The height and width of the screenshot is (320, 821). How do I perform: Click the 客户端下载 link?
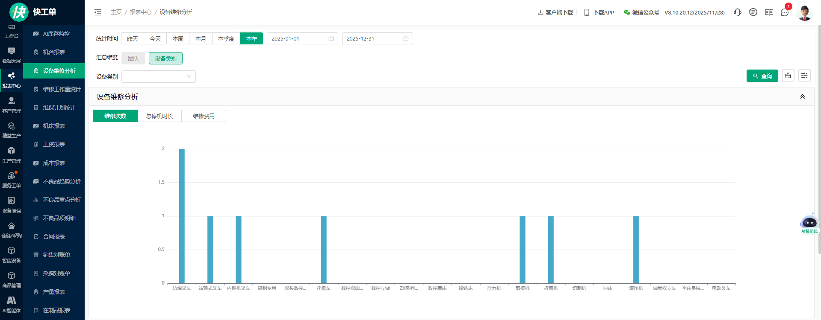coord(555,12)
